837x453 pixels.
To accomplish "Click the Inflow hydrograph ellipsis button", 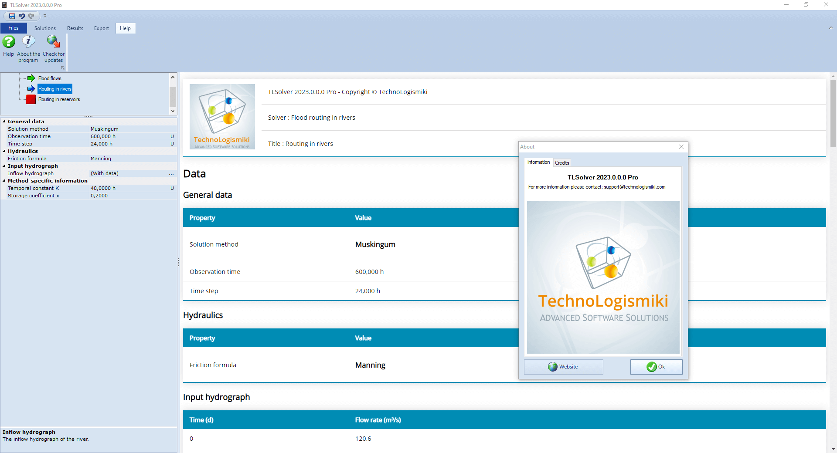I will pyautogui.click(x=171, y=174).
